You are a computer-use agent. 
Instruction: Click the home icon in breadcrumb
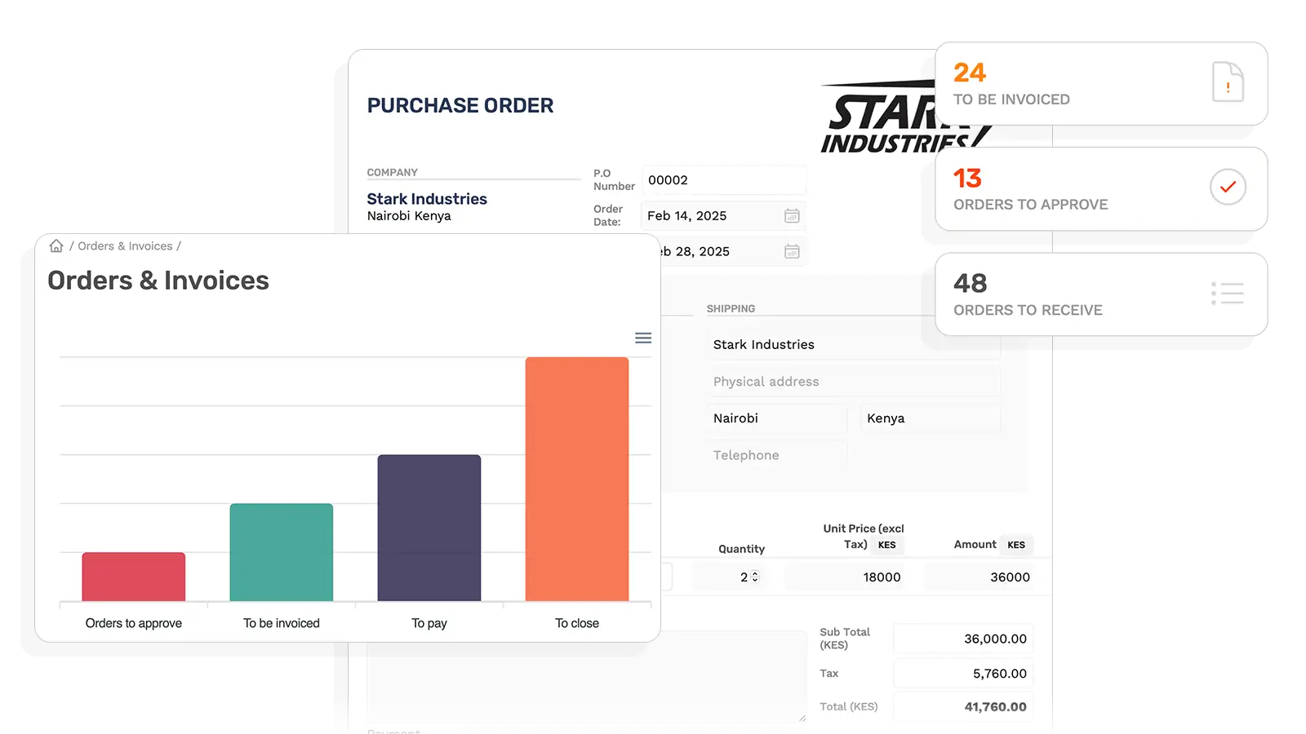pyautogui.click(x=56, y=245)
